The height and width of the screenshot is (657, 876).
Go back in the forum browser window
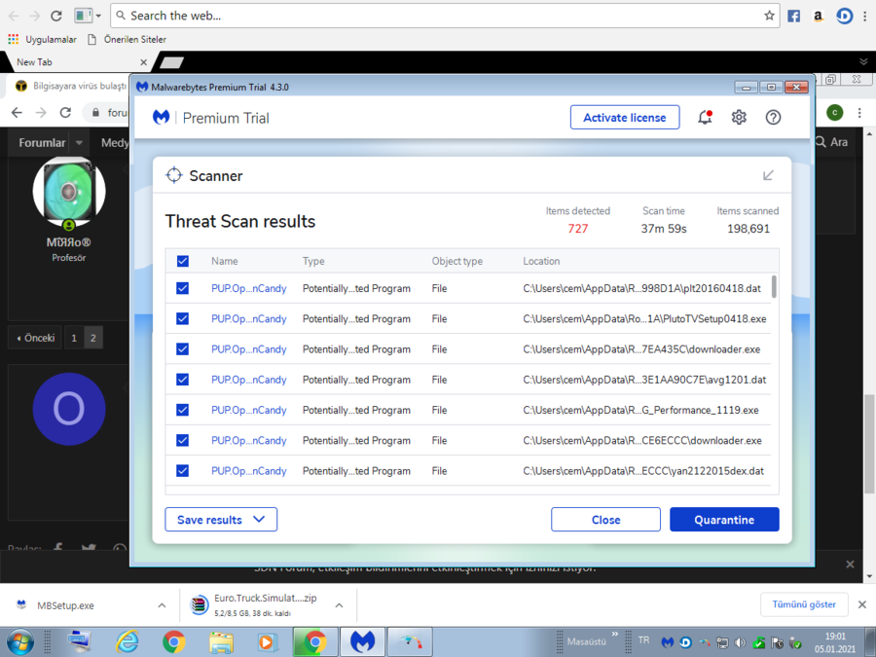point(17,112)
